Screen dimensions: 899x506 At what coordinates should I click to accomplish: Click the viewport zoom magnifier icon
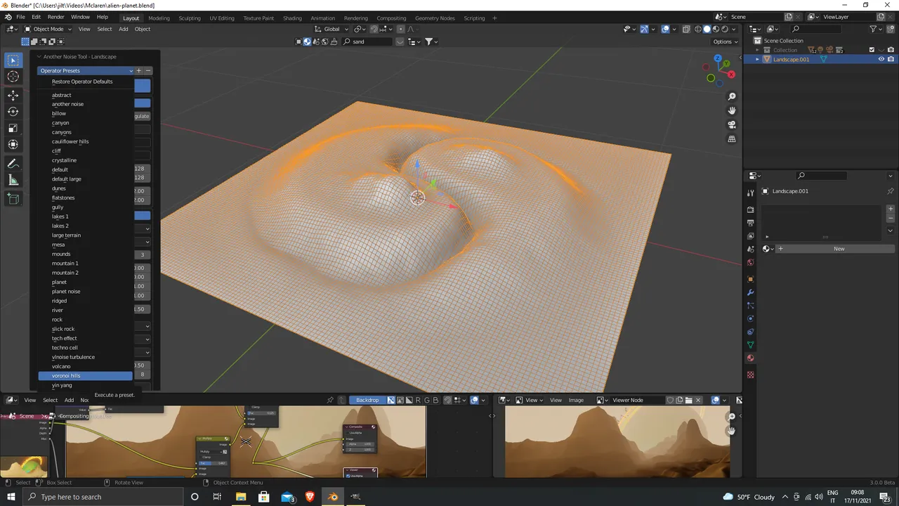coord(732,96)
